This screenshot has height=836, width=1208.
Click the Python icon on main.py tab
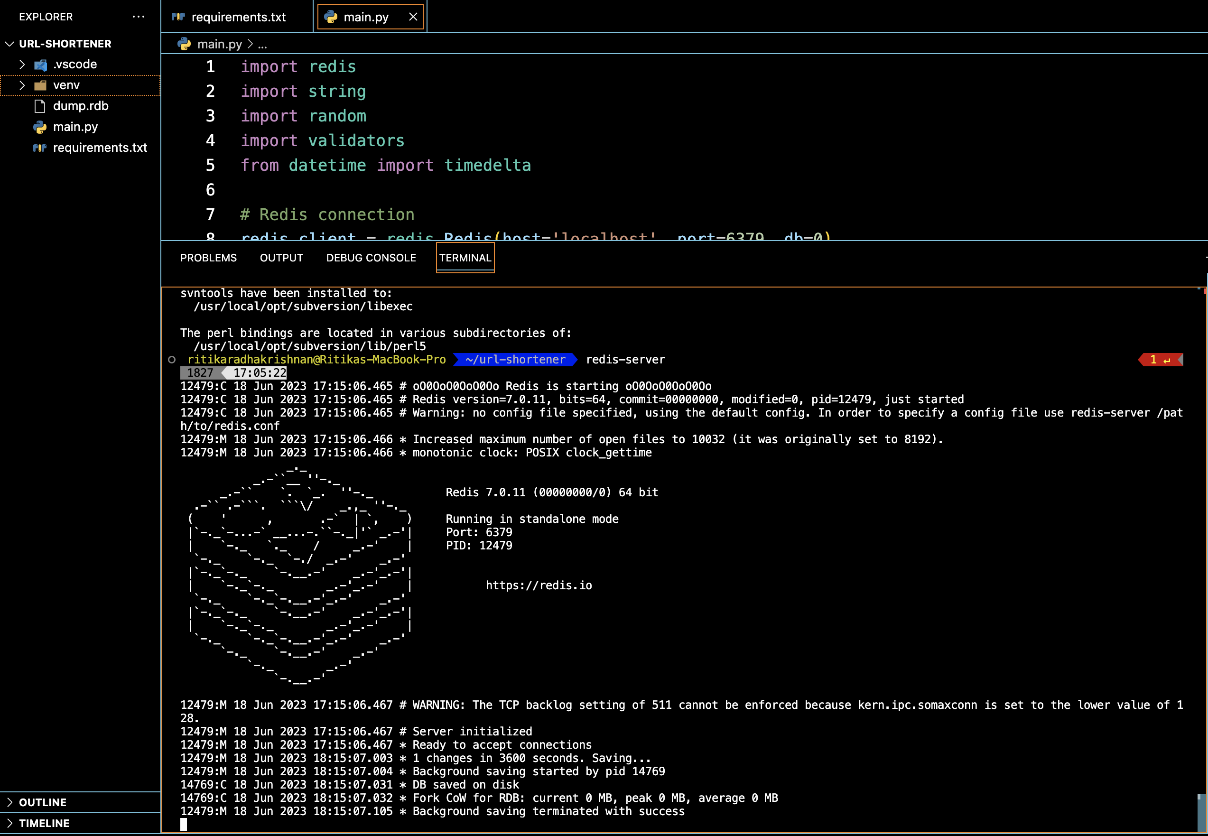click(331, 17)
